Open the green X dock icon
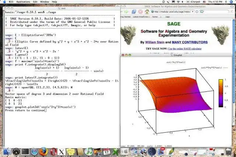 (x=115, y=151)
